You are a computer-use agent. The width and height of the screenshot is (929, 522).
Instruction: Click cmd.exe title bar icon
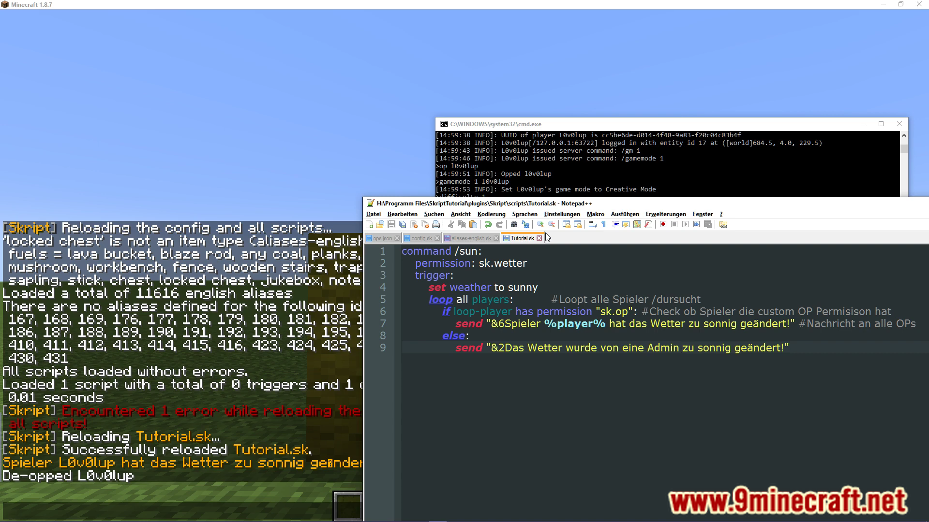444,124
